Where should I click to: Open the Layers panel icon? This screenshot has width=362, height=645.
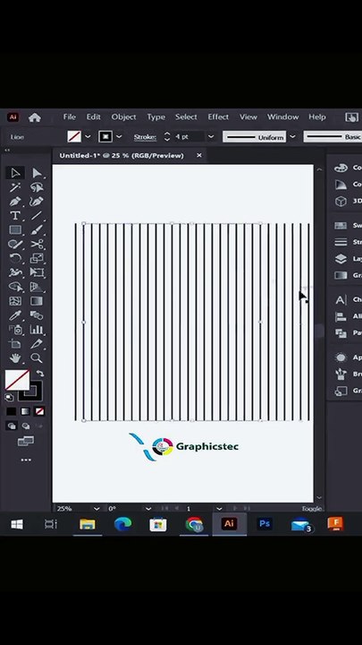tap(341, 259)
